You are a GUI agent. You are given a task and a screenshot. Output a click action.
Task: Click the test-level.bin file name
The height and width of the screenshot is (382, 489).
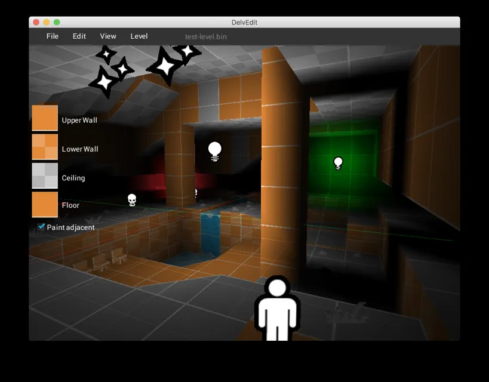pos(206,36)
